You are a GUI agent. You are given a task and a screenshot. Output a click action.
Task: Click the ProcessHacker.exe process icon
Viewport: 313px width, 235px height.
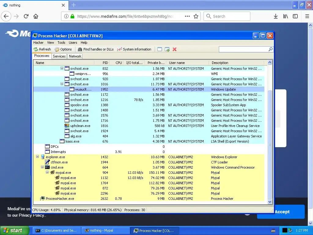coord(42,198)
